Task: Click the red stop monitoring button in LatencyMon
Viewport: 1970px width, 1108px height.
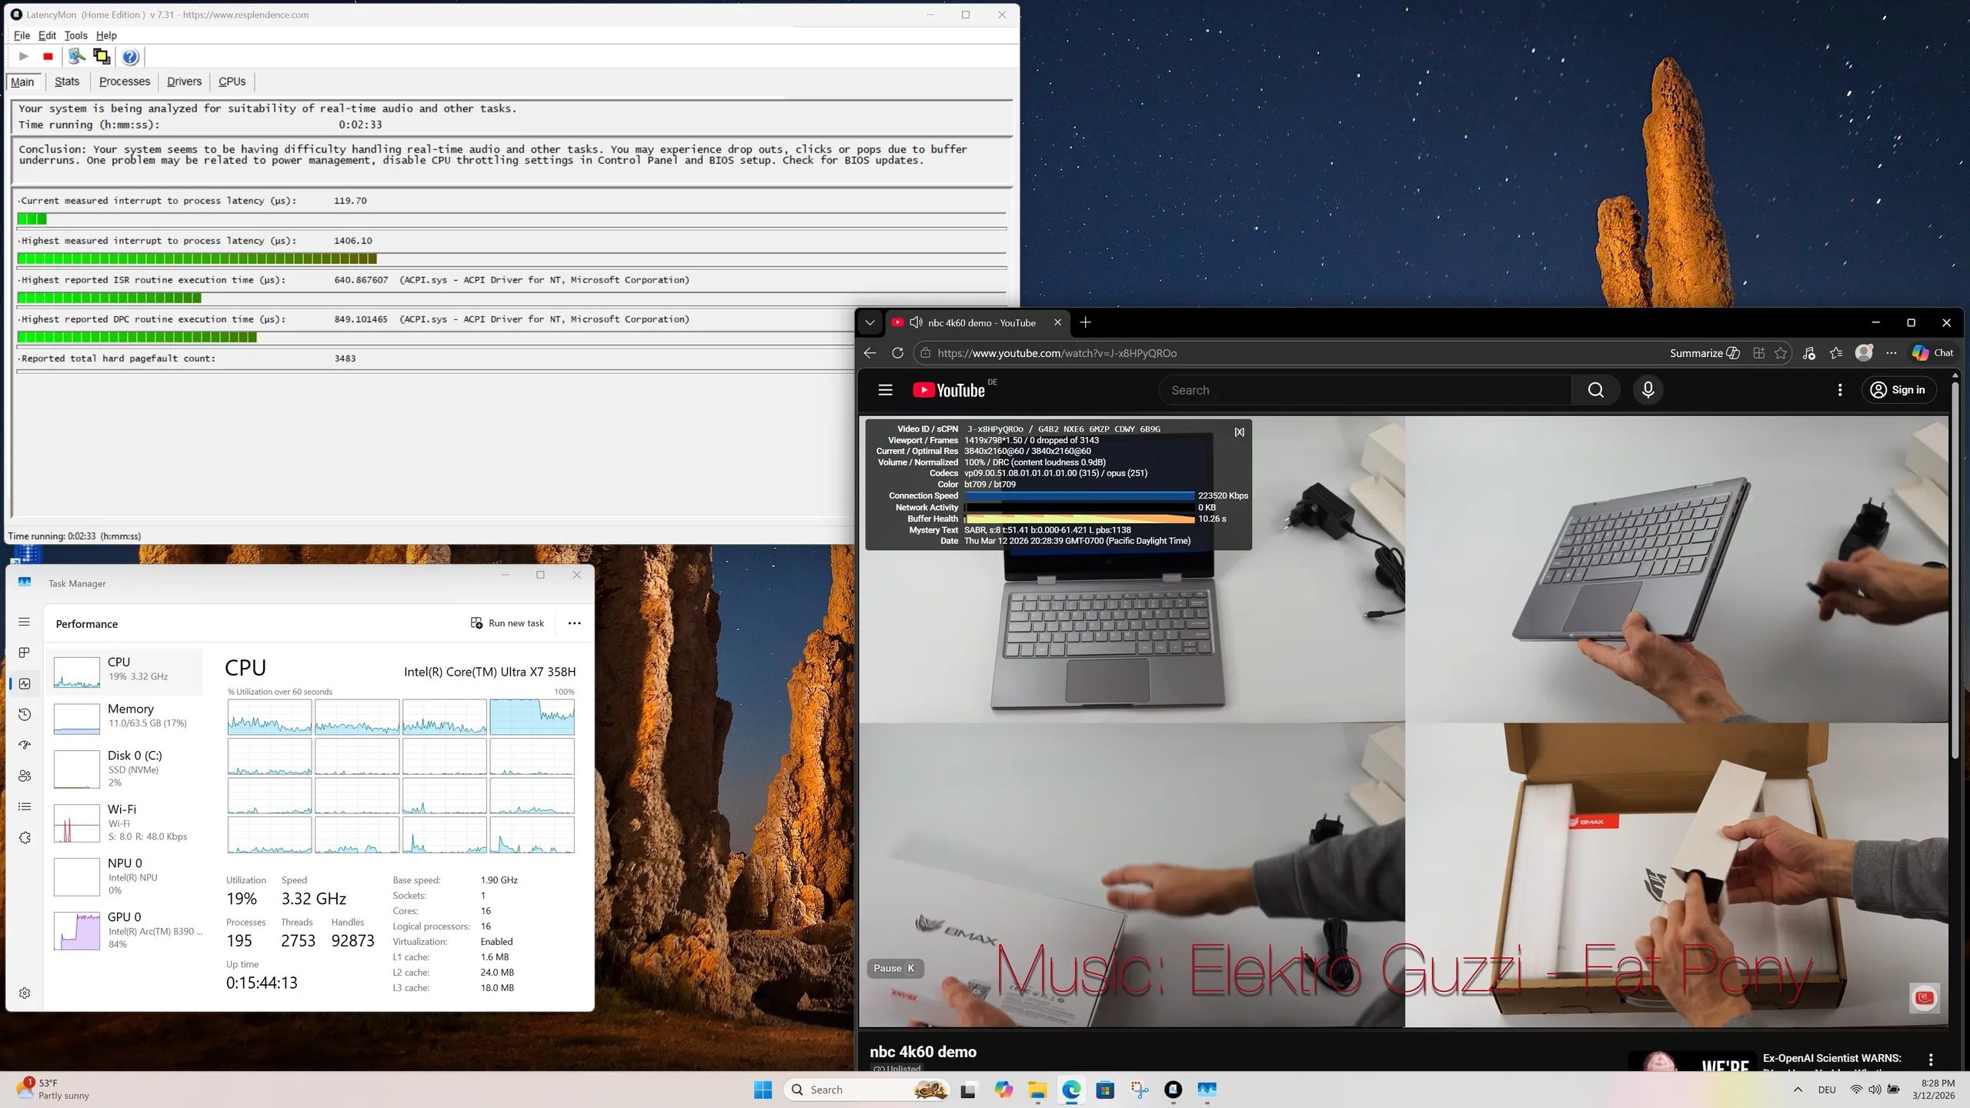Action: pyautogui.click(x=48, y=56)
